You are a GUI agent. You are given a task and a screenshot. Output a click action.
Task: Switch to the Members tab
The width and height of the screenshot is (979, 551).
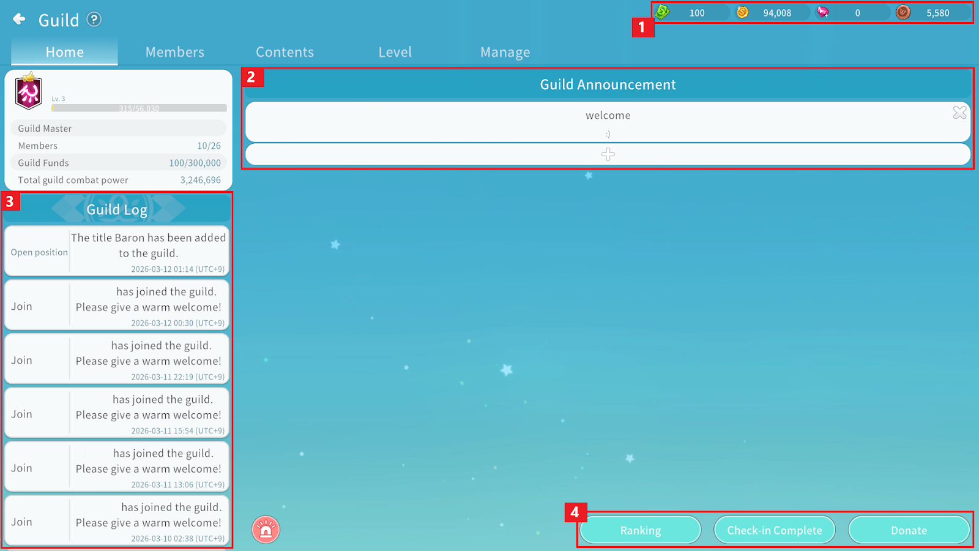pyautogui.click(x=175, y=52)
